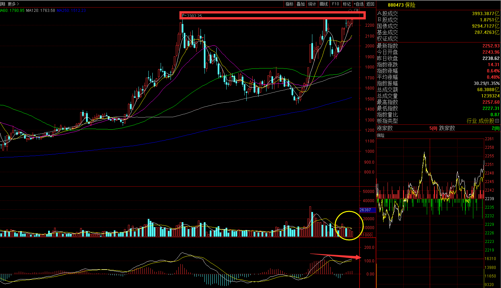The width and height of the screenshot is (501, 288).
Task: Click the 标记 mark button
Action: [x=347, y=4]
